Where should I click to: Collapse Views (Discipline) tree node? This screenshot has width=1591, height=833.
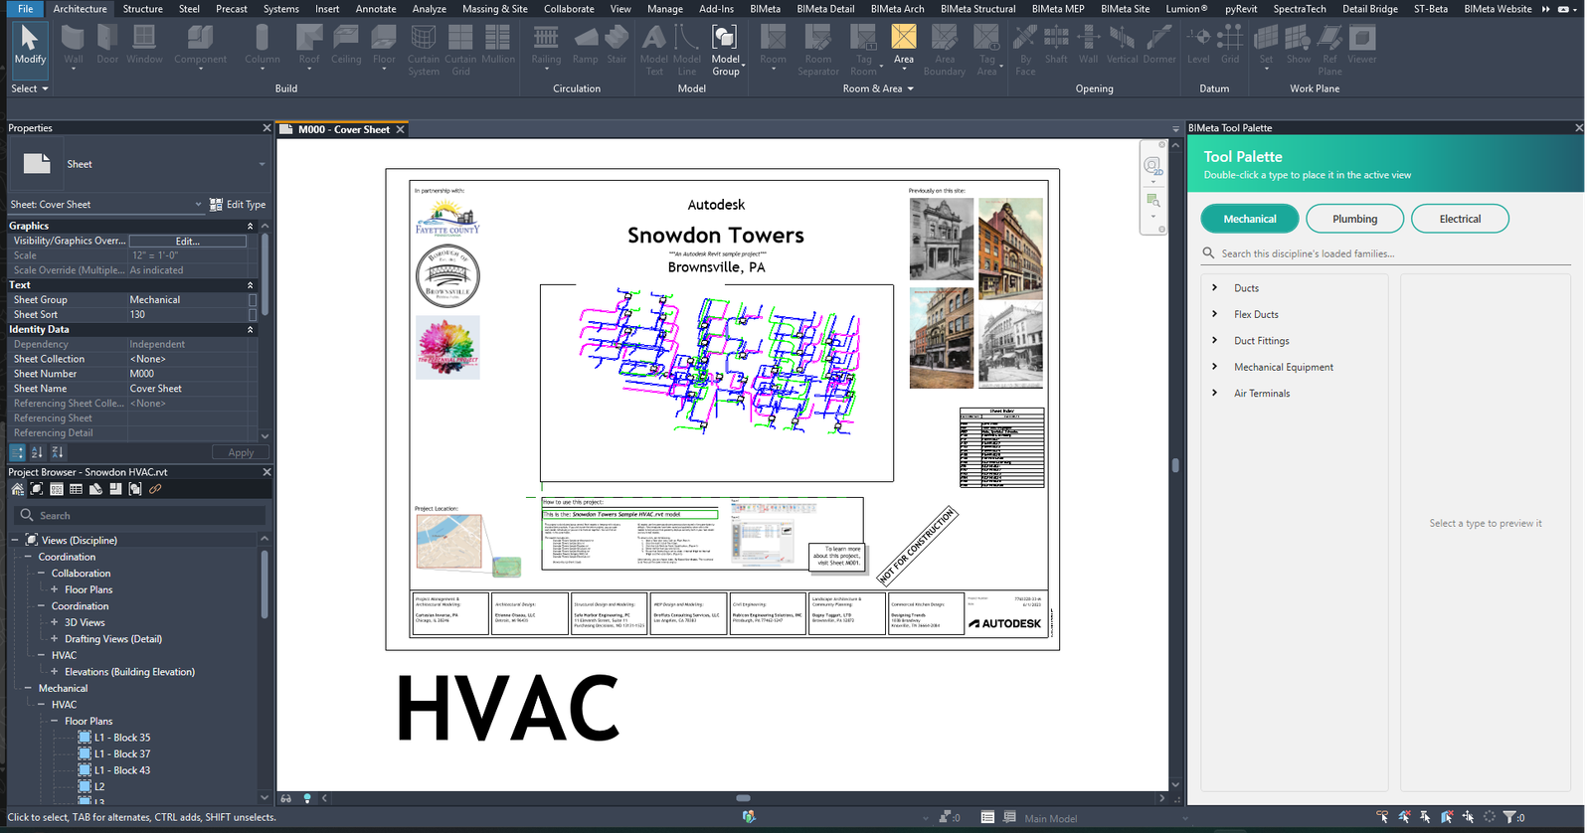[x=15, y=540]
